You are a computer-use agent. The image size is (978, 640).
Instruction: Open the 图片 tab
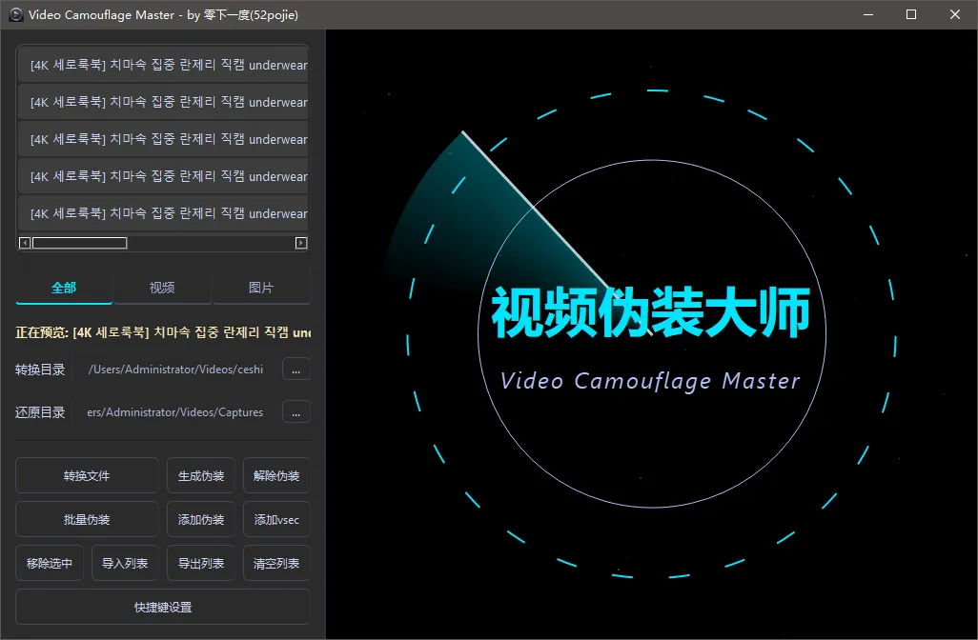260,287
